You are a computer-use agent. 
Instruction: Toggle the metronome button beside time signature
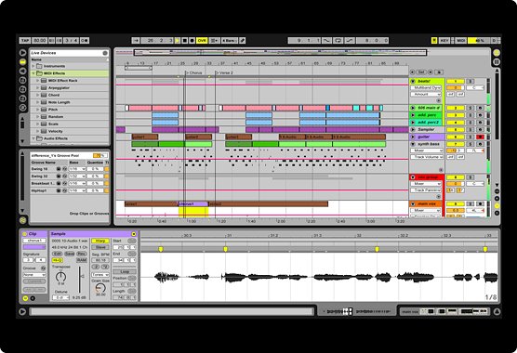tap(85, 41)
